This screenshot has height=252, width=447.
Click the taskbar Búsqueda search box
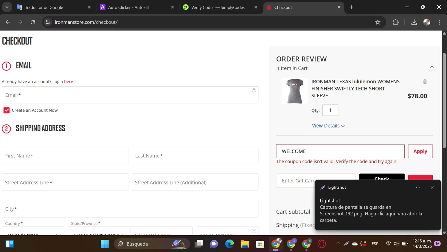(x=152, y=244)
